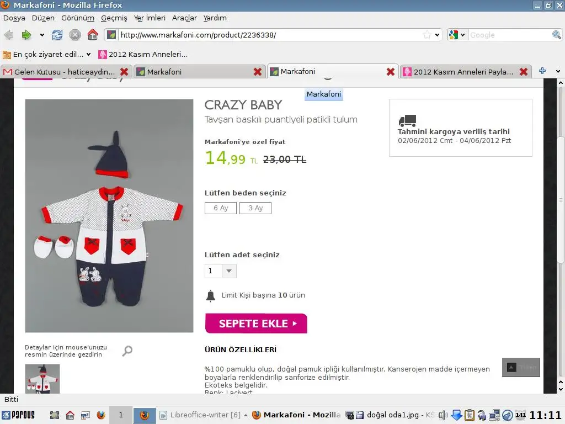Image resolution: width=565 pixels, height=424 pixels.
Task: Click the network connection tray icon
Action: (x=494, y=415)
